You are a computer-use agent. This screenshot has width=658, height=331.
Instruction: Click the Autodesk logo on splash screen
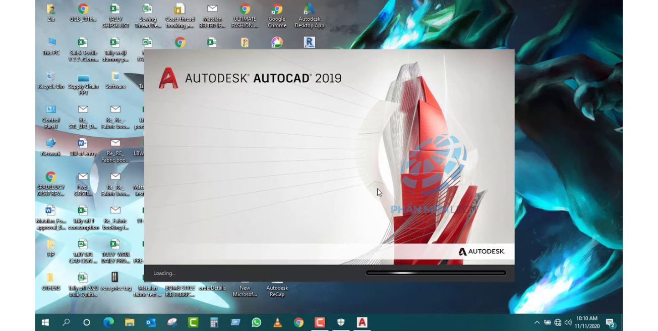click(482, 252)
